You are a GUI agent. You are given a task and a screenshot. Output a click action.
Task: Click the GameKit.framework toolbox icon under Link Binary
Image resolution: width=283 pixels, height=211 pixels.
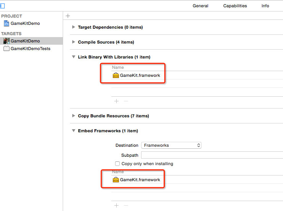tap(116, 75)
